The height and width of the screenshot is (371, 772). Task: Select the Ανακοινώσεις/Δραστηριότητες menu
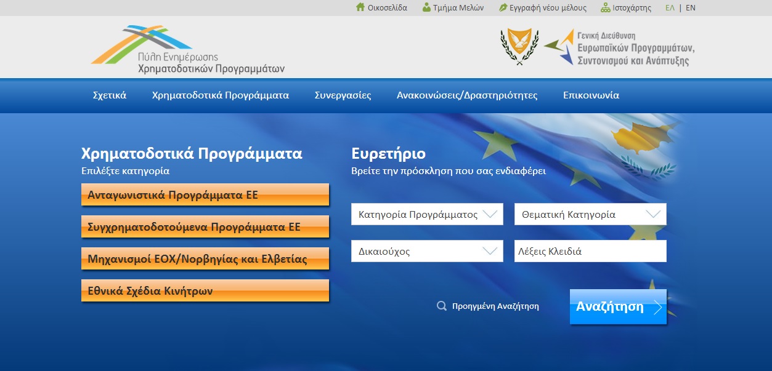click(467, 95)
